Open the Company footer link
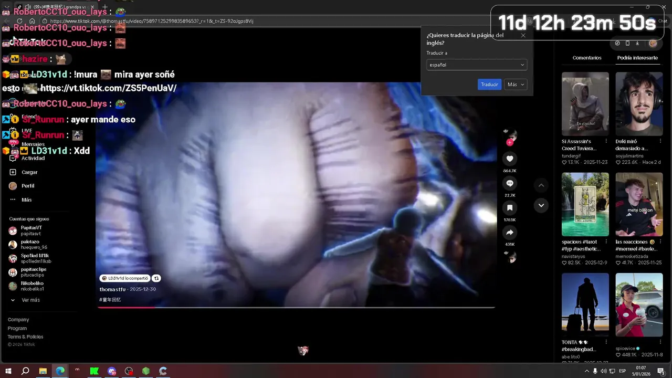 (x=18, y=320)
